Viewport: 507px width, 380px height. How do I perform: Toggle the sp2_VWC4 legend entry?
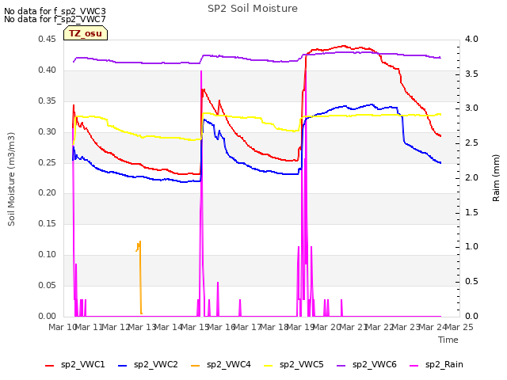tap(221, 365)
